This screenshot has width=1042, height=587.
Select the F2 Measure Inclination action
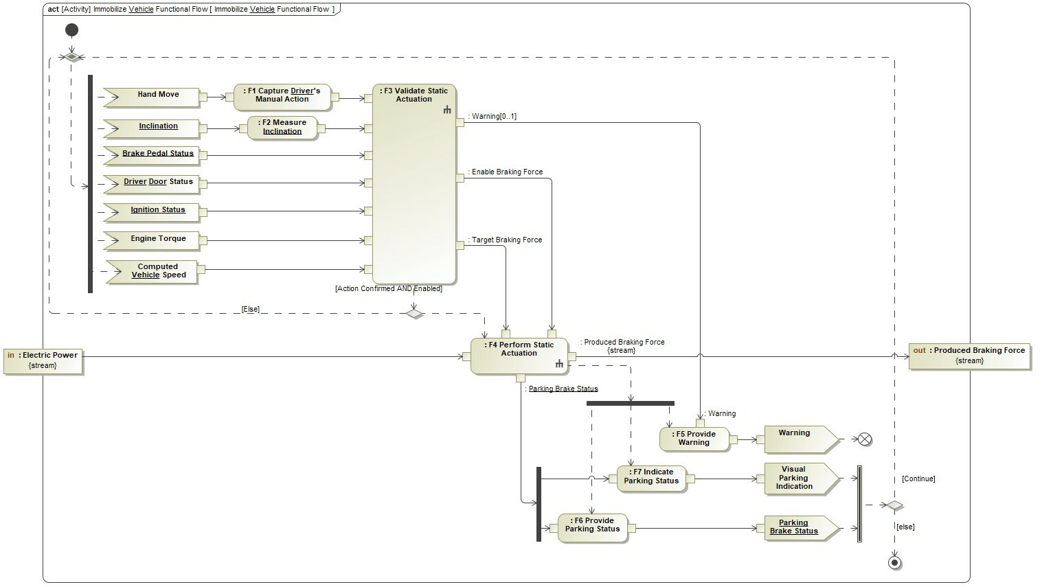coord(282,128)
